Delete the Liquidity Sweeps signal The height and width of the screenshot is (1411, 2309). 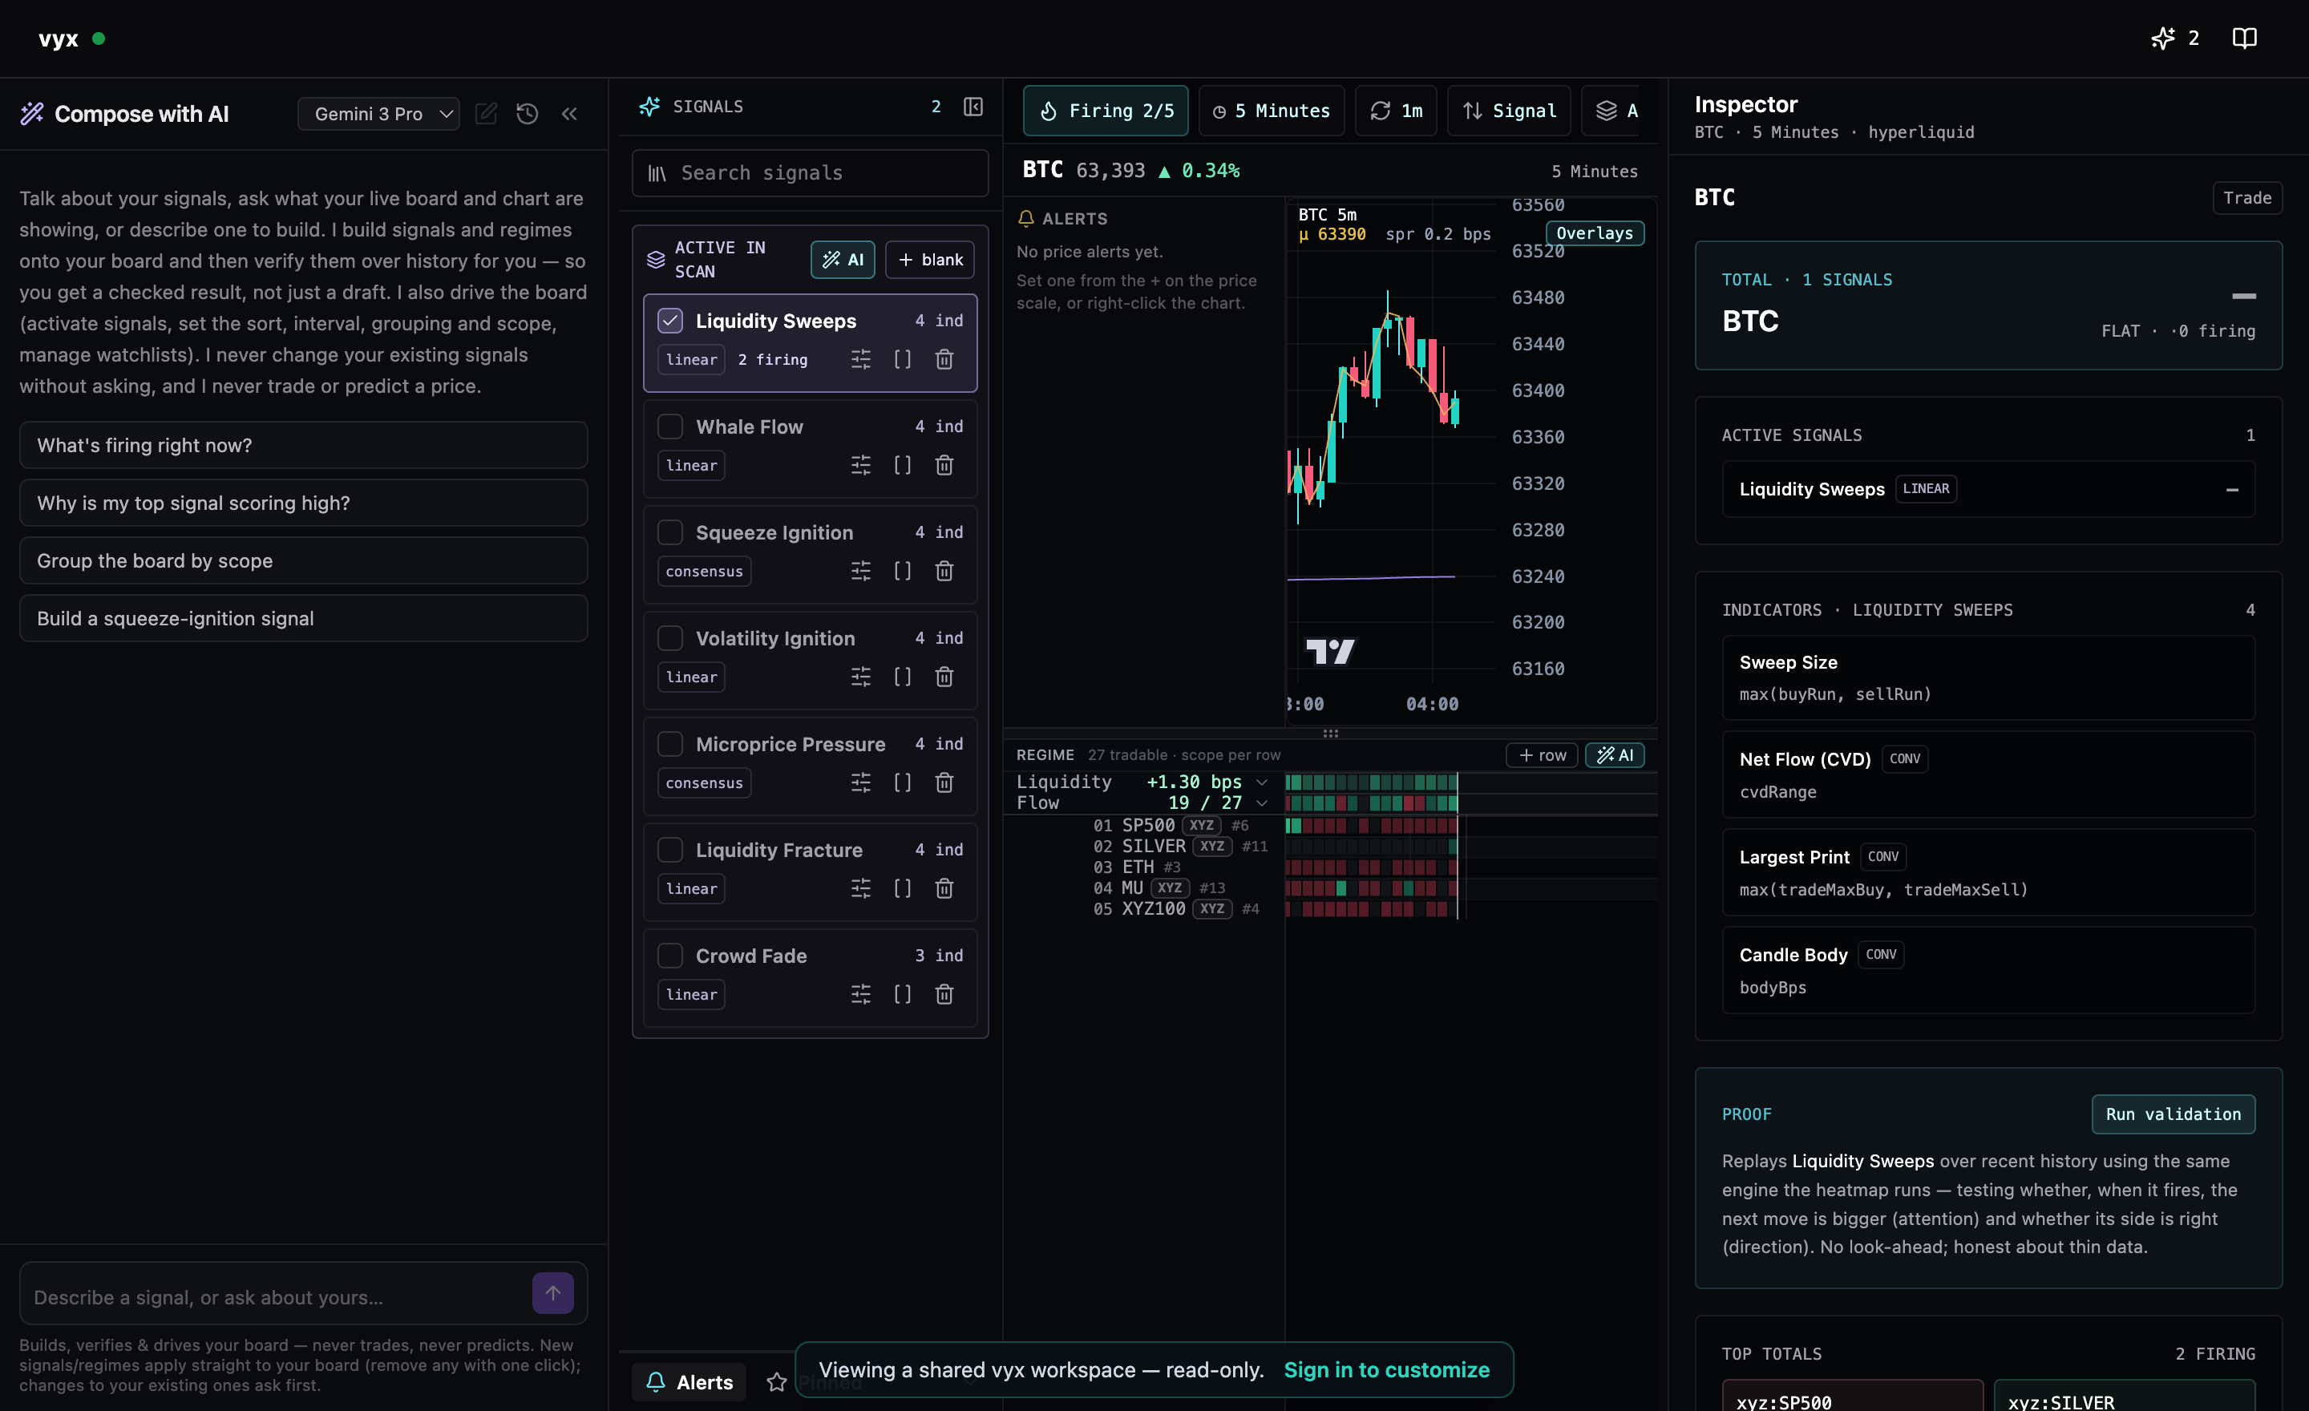(x=944, y=360)
